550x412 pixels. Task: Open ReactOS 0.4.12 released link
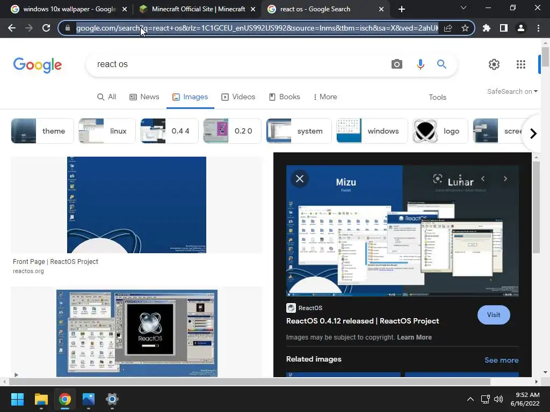[x=363, y=321]
